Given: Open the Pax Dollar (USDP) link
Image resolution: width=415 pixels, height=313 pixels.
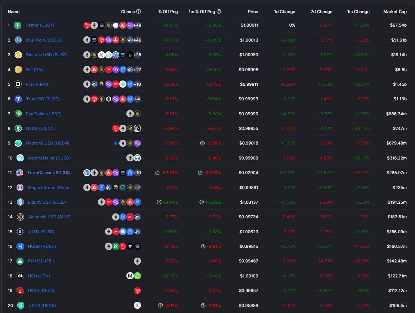Looking at the screenshot, I should [x=43, y=114].
